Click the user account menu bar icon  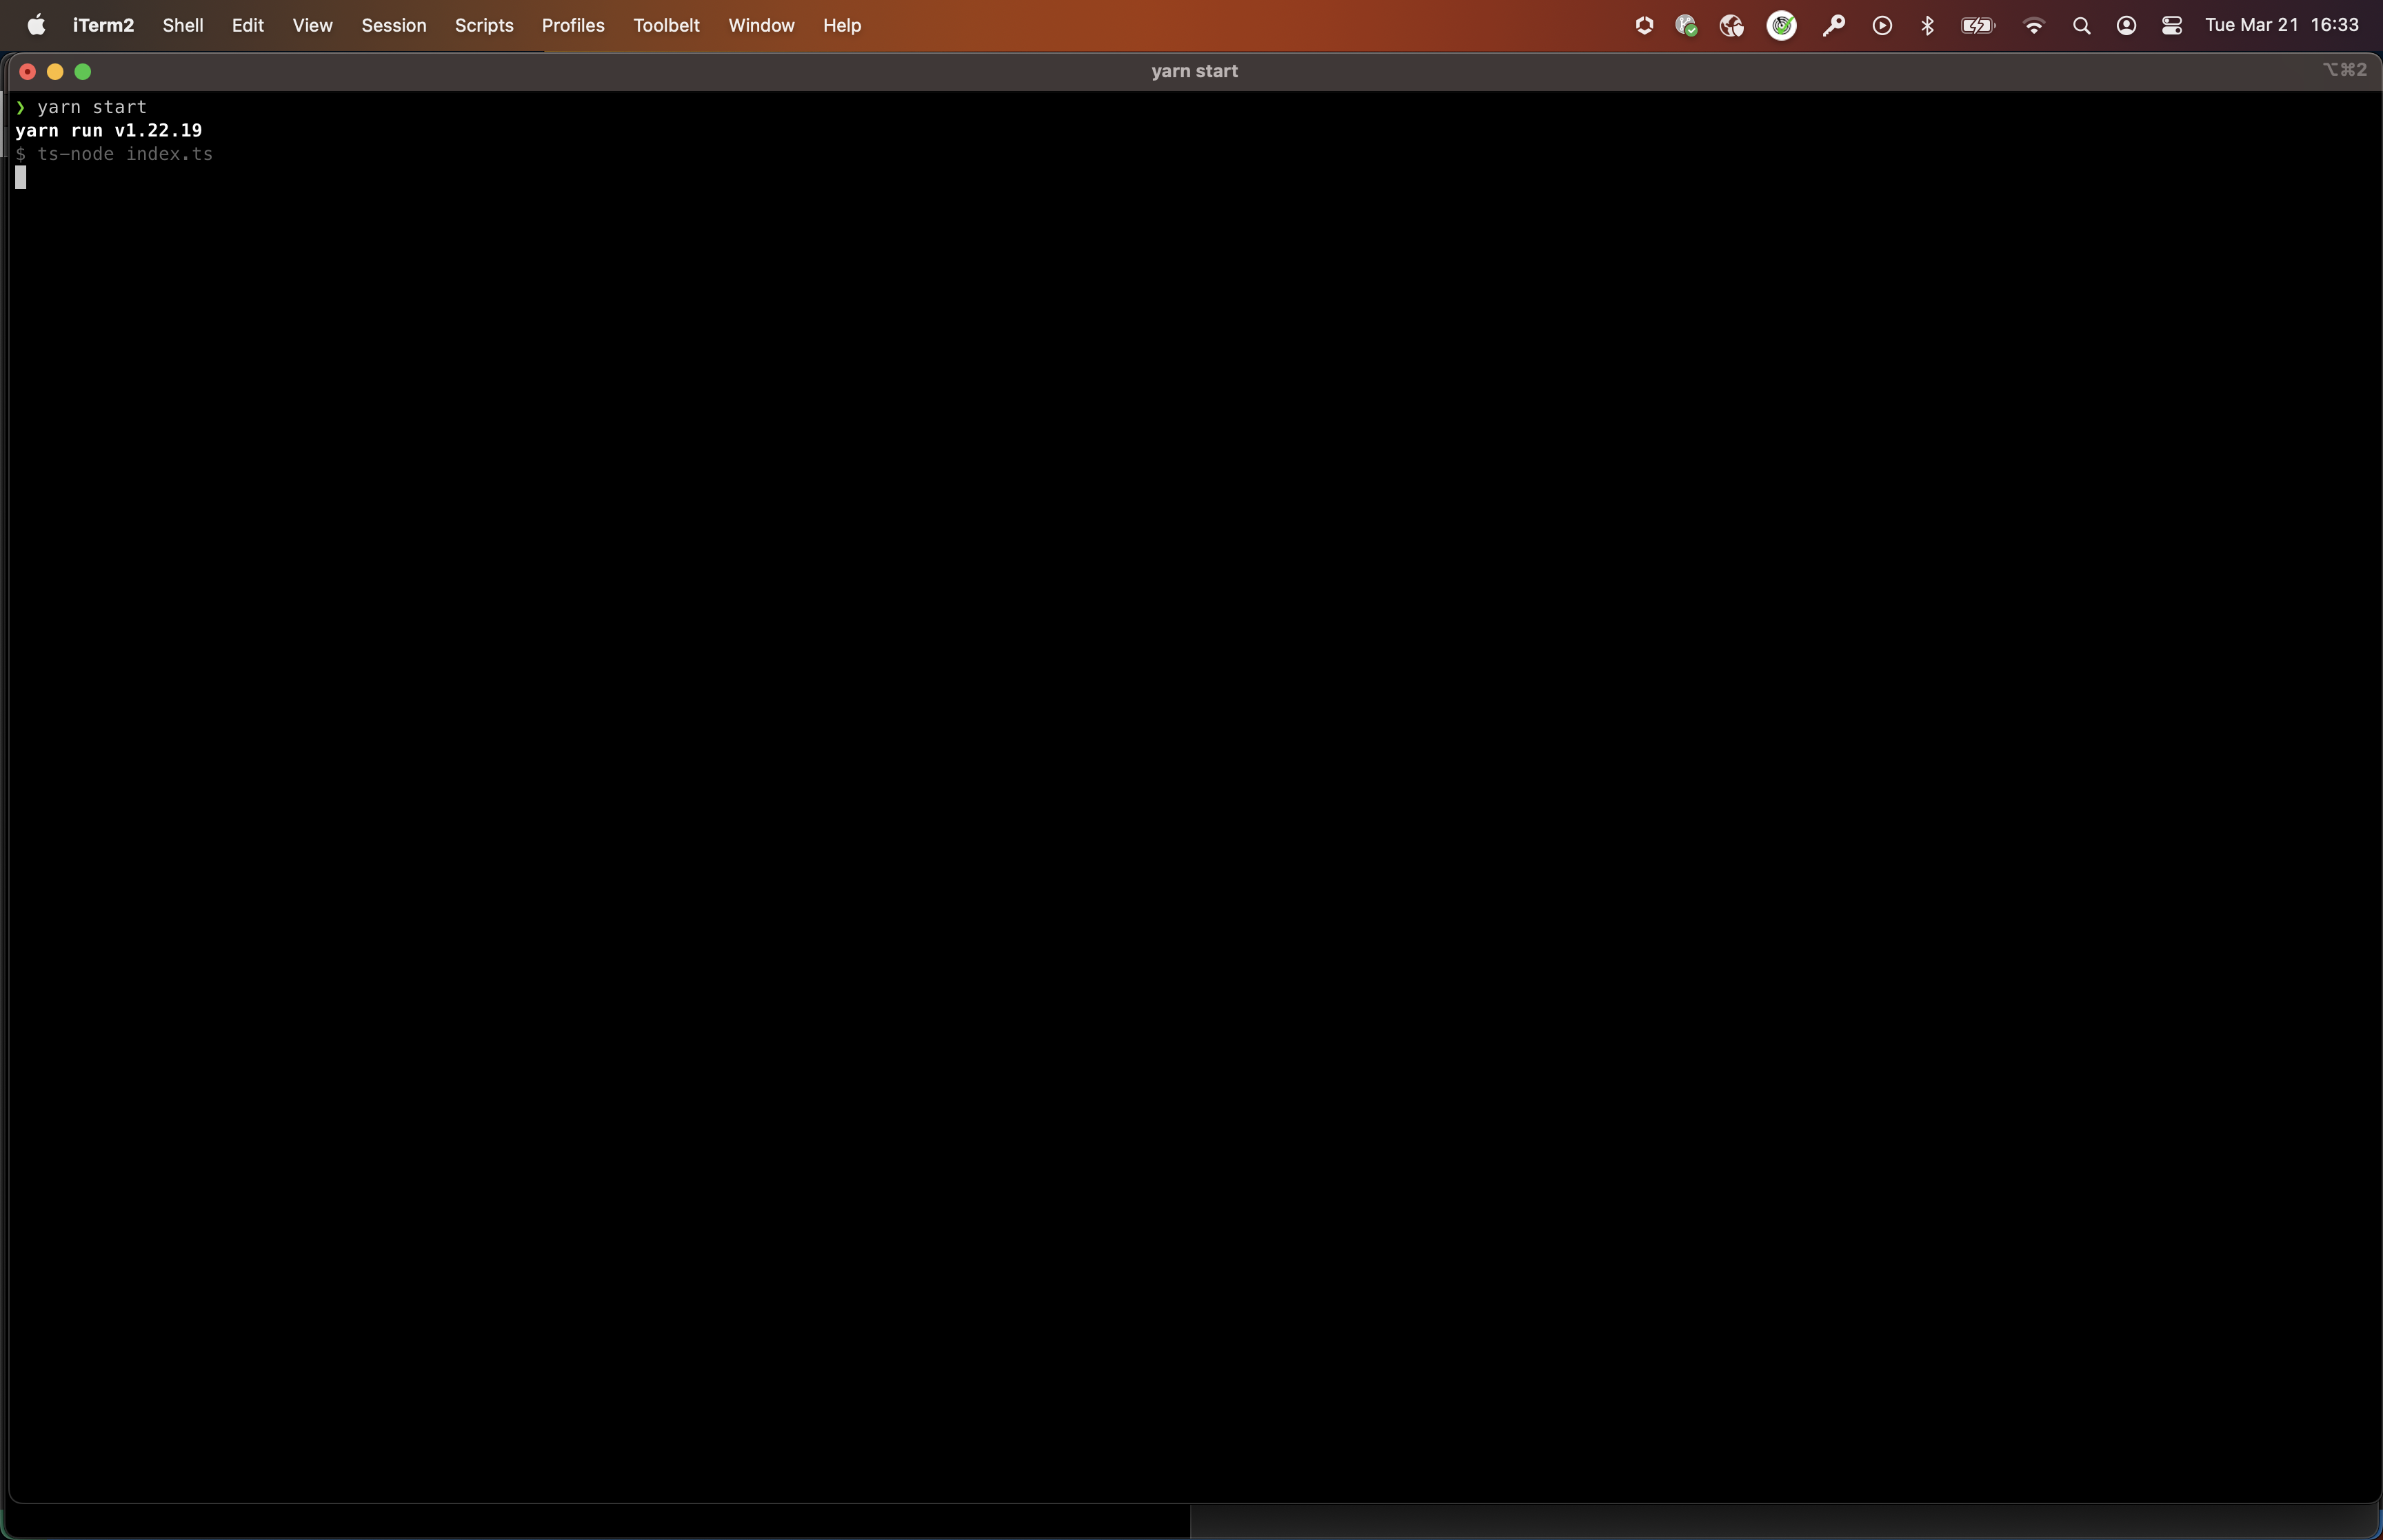[x=2126, y=25]
